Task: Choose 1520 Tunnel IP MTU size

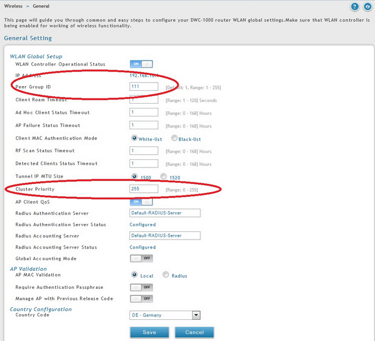Action: 163,176
